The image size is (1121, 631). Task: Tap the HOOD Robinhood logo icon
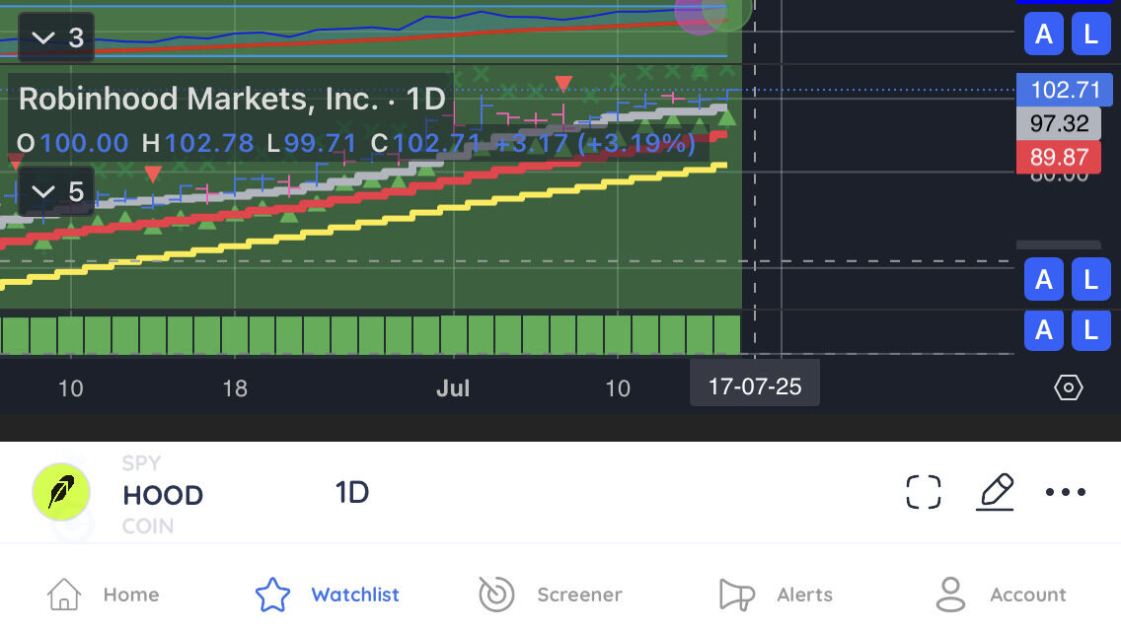[x=61, y=492]
